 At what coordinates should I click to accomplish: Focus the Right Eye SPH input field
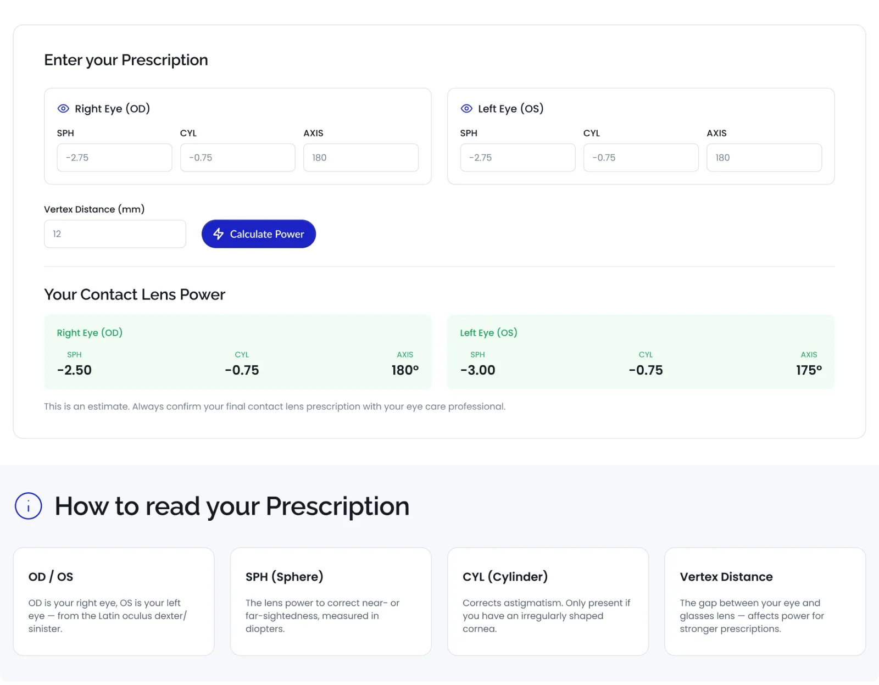click(x=114, y=158)
